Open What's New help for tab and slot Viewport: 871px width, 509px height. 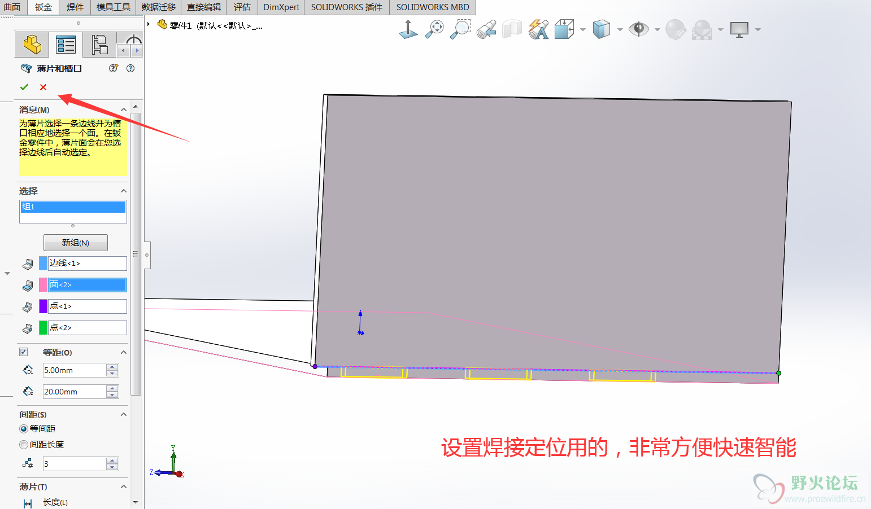click(114, 68)
